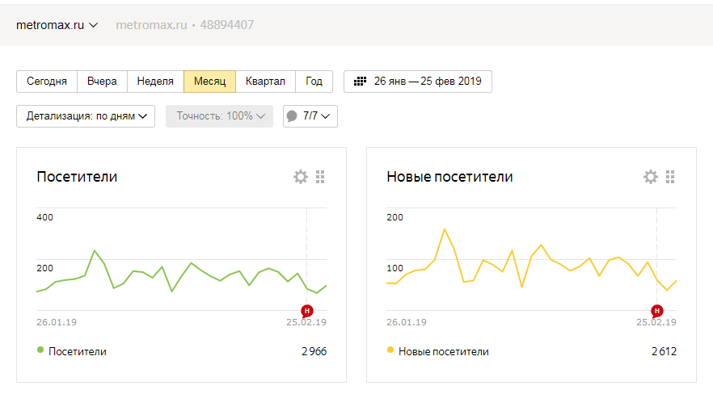The height and width of the screenshot is (394, 713).
Task: Open settings gear on Посетители widget
Action: (x=301, y=177)
